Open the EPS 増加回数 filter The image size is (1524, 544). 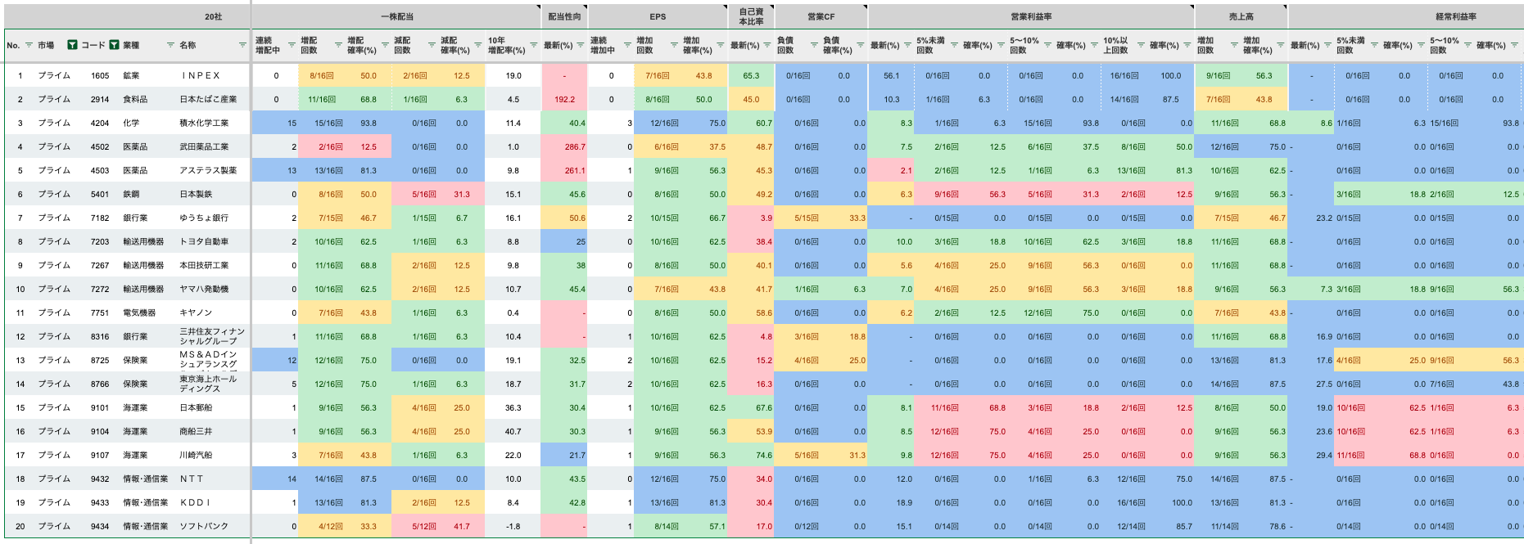click(x=674, y=45)
